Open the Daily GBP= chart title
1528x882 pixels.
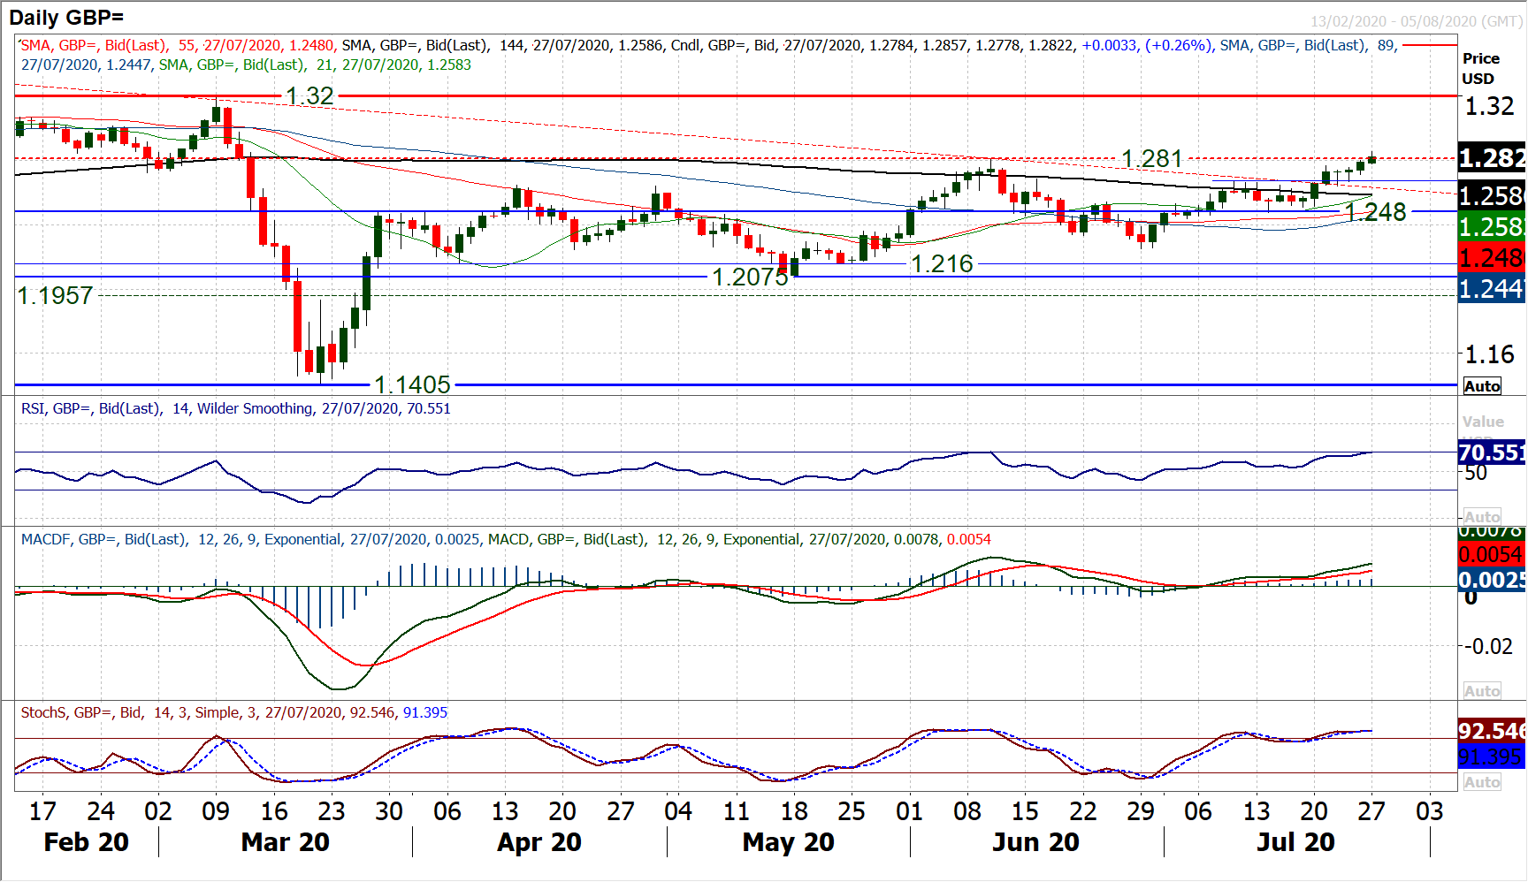pos(66,18)
